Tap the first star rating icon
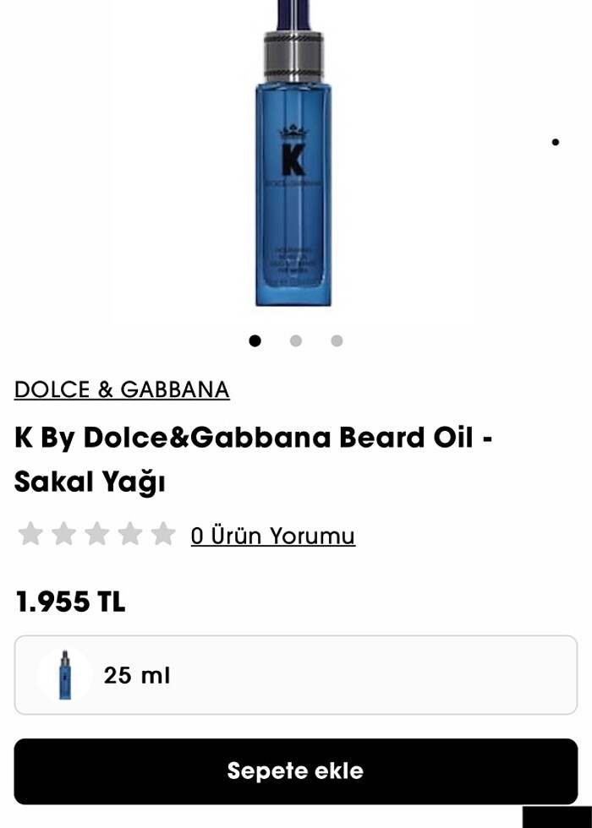592x828 pixels. (31, 534)
